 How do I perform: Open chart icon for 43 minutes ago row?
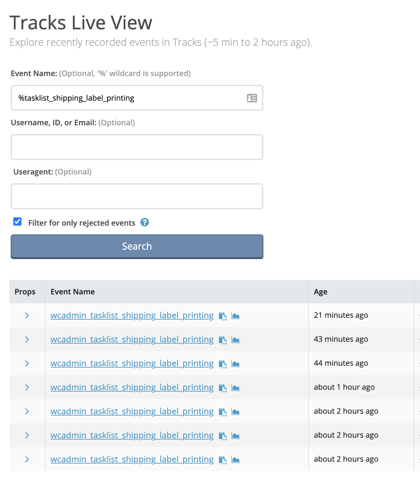tap(236, 340)
